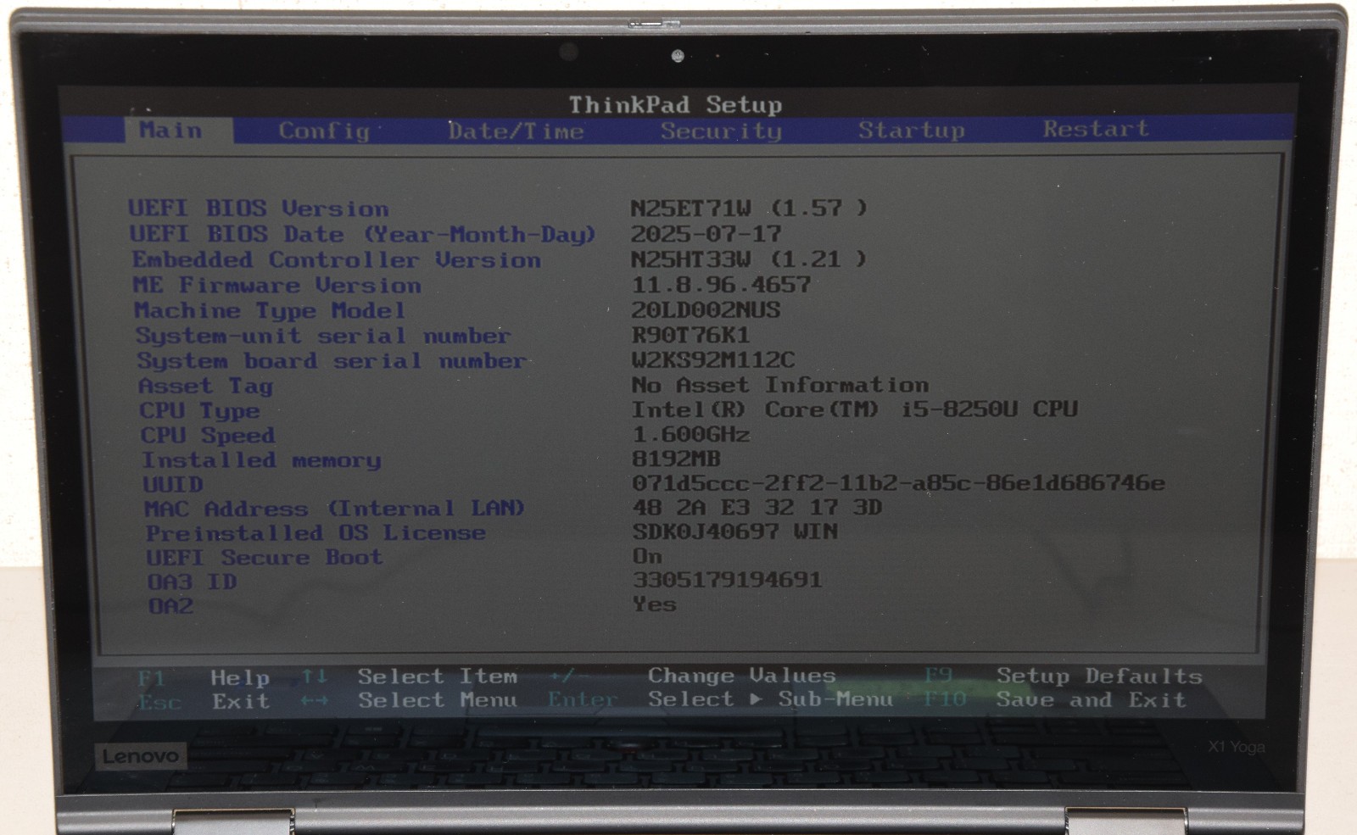Click board serial W2KS92M112C

click(713, 360)
